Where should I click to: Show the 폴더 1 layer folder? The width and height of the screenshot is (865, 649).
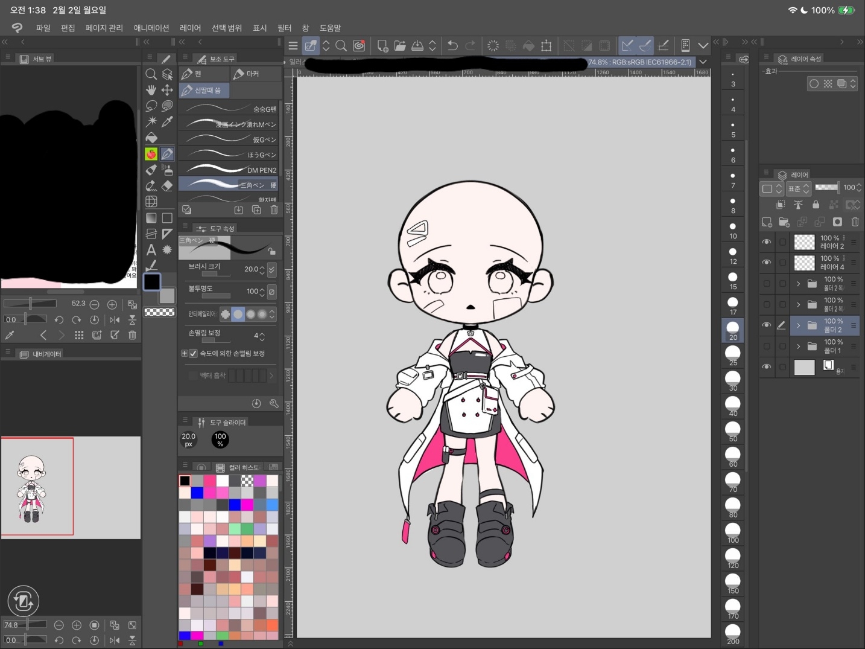(x=767, y=347)
